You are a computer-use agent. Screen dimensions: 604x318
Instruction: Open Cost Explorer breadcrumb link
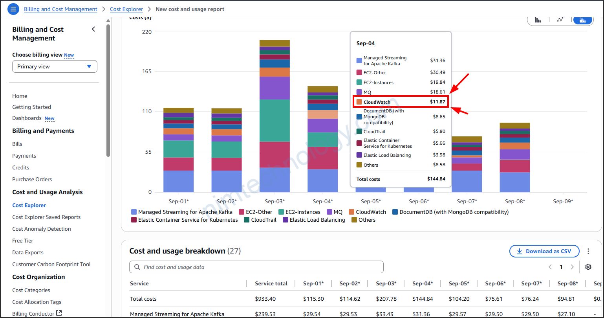pyautogui.click(x=126, y=9)
